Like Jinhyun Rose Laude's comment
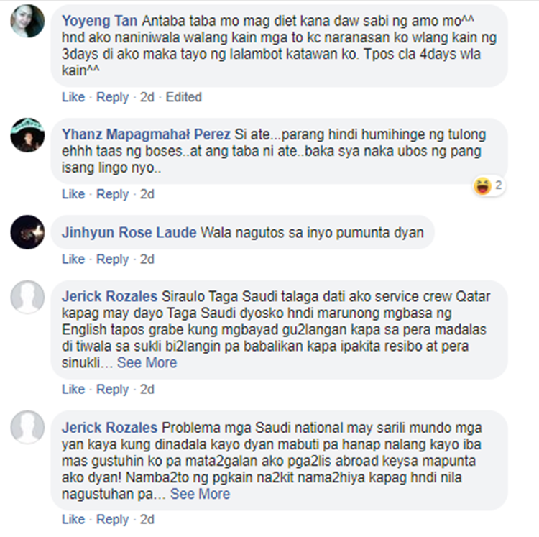 73,260
